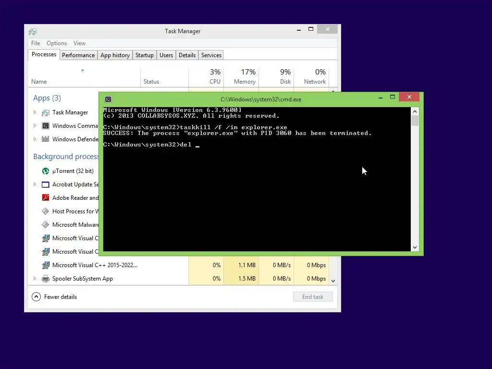The height and width of the screenshot is (369, 492).
Task: Expand Windows Command Processor entry
Action: [x=35, y=126]
